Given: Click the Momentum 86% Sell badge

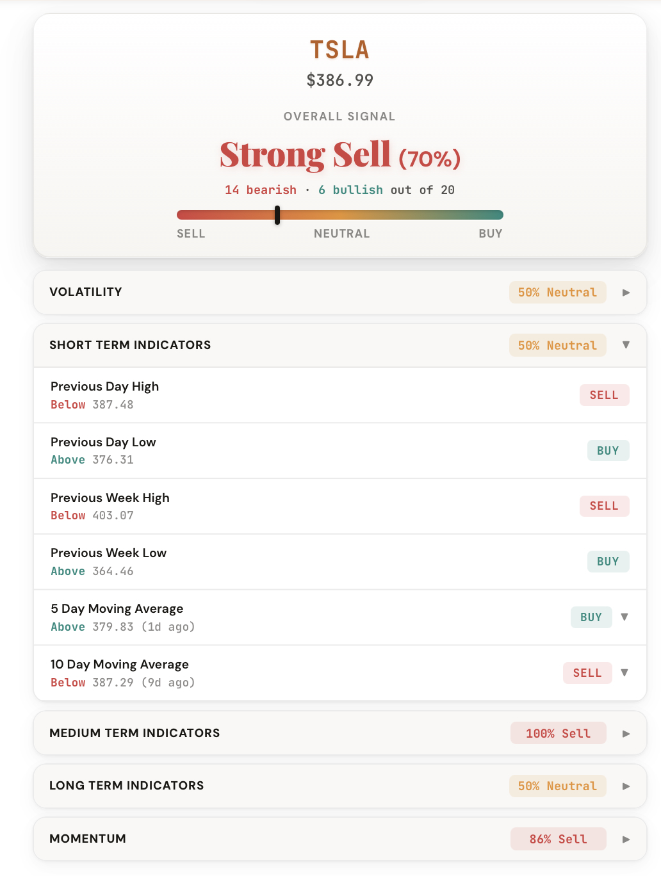Looking at the screenshot, I should pyautogui.click(x=558, y=839).
